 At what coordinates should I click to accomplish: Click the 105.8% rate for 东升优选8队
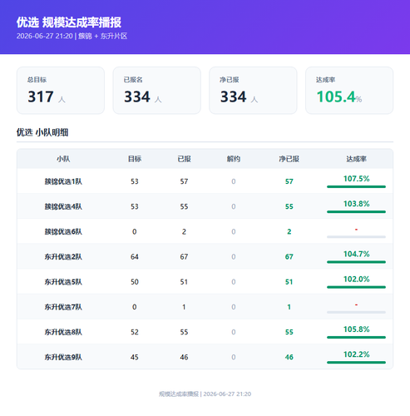click(356, 329)
